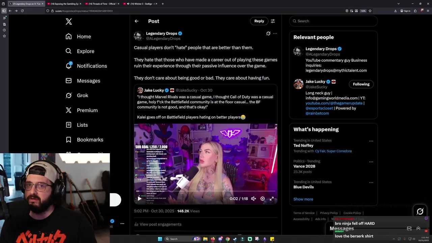The image size is (432, 243).
Task: Reload the page
Action: coord(22,11)
